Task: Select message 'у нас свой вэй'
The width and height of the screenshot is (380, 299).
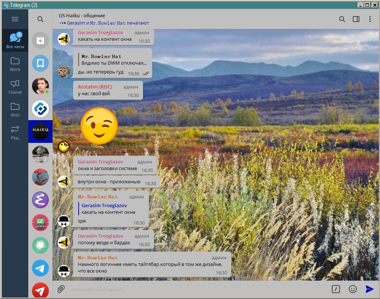Action: 108,90
